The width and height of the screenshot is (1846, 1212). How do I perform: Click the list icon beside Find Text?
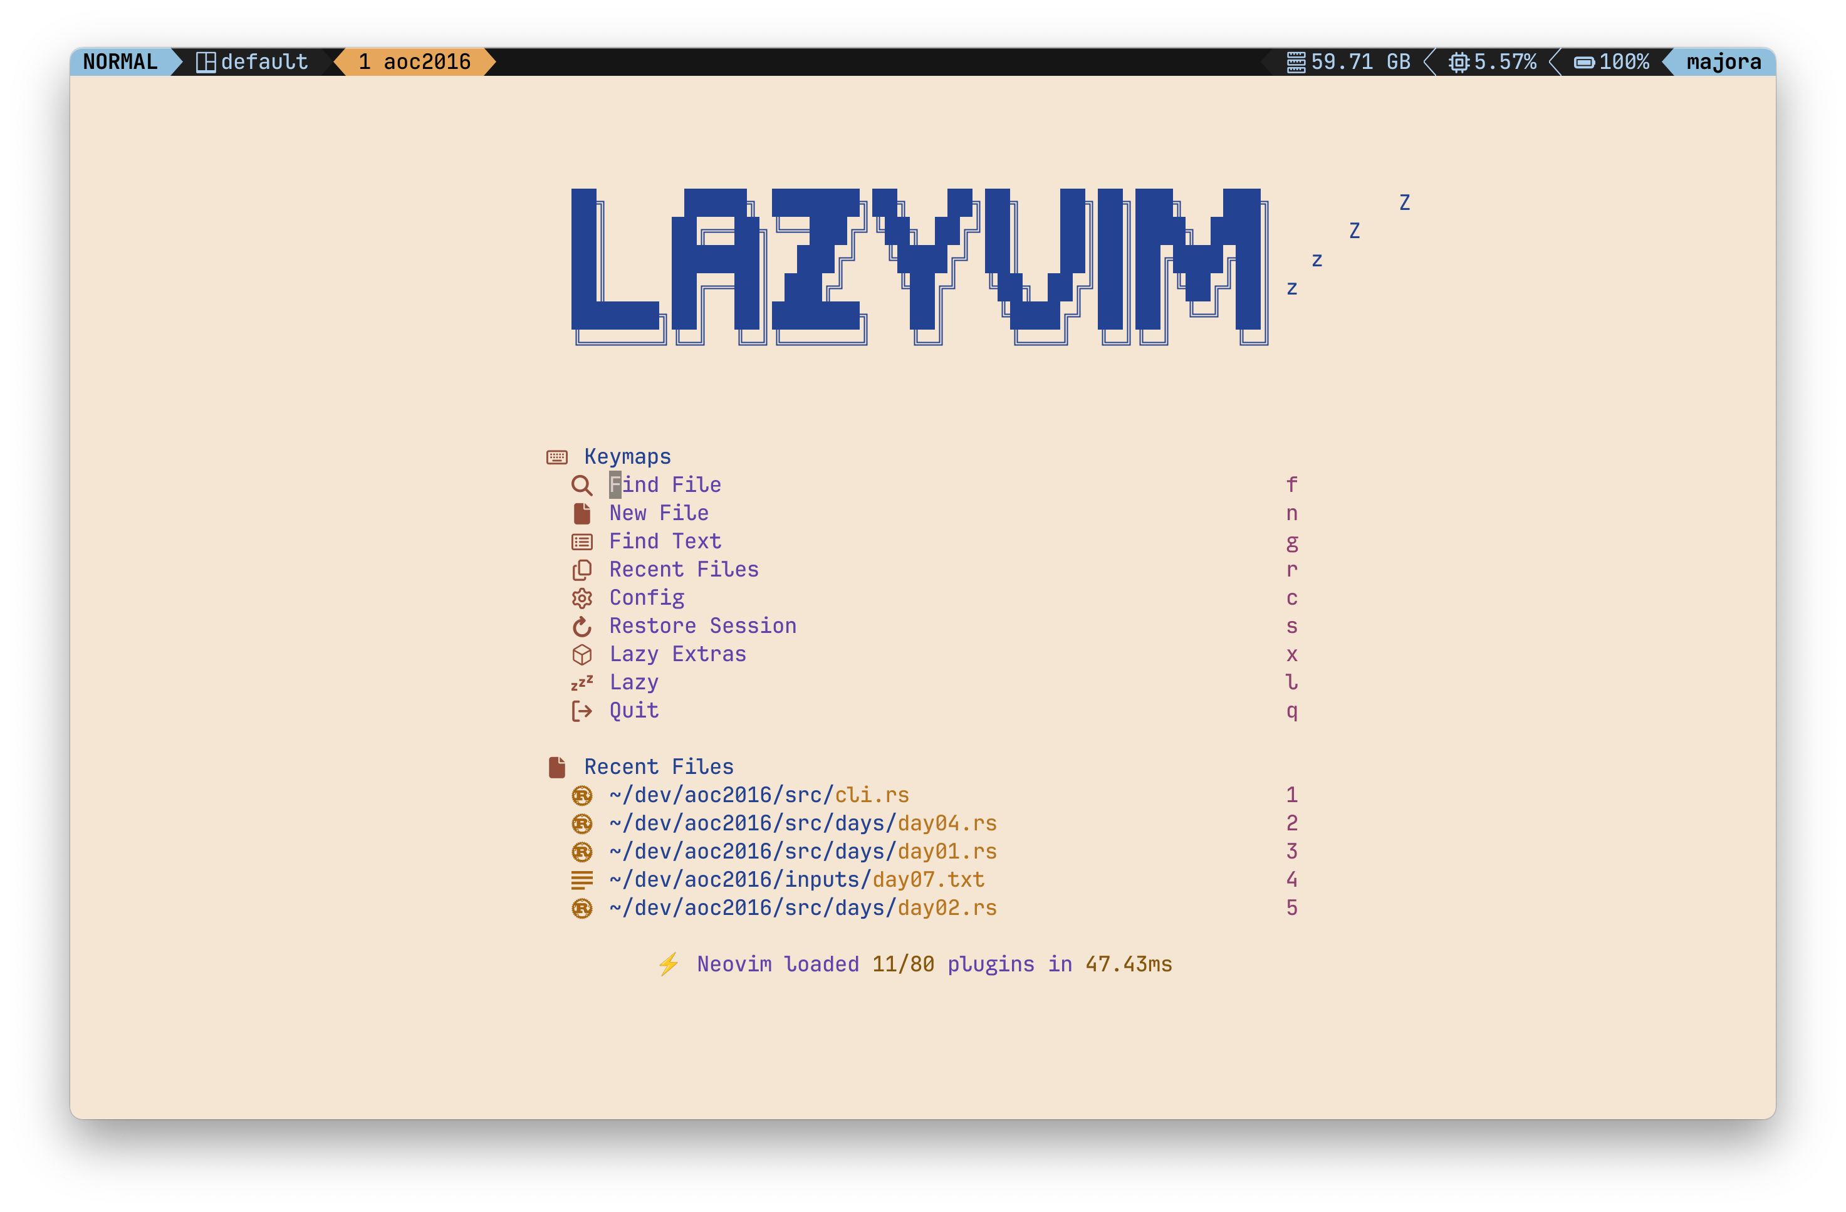581,541
